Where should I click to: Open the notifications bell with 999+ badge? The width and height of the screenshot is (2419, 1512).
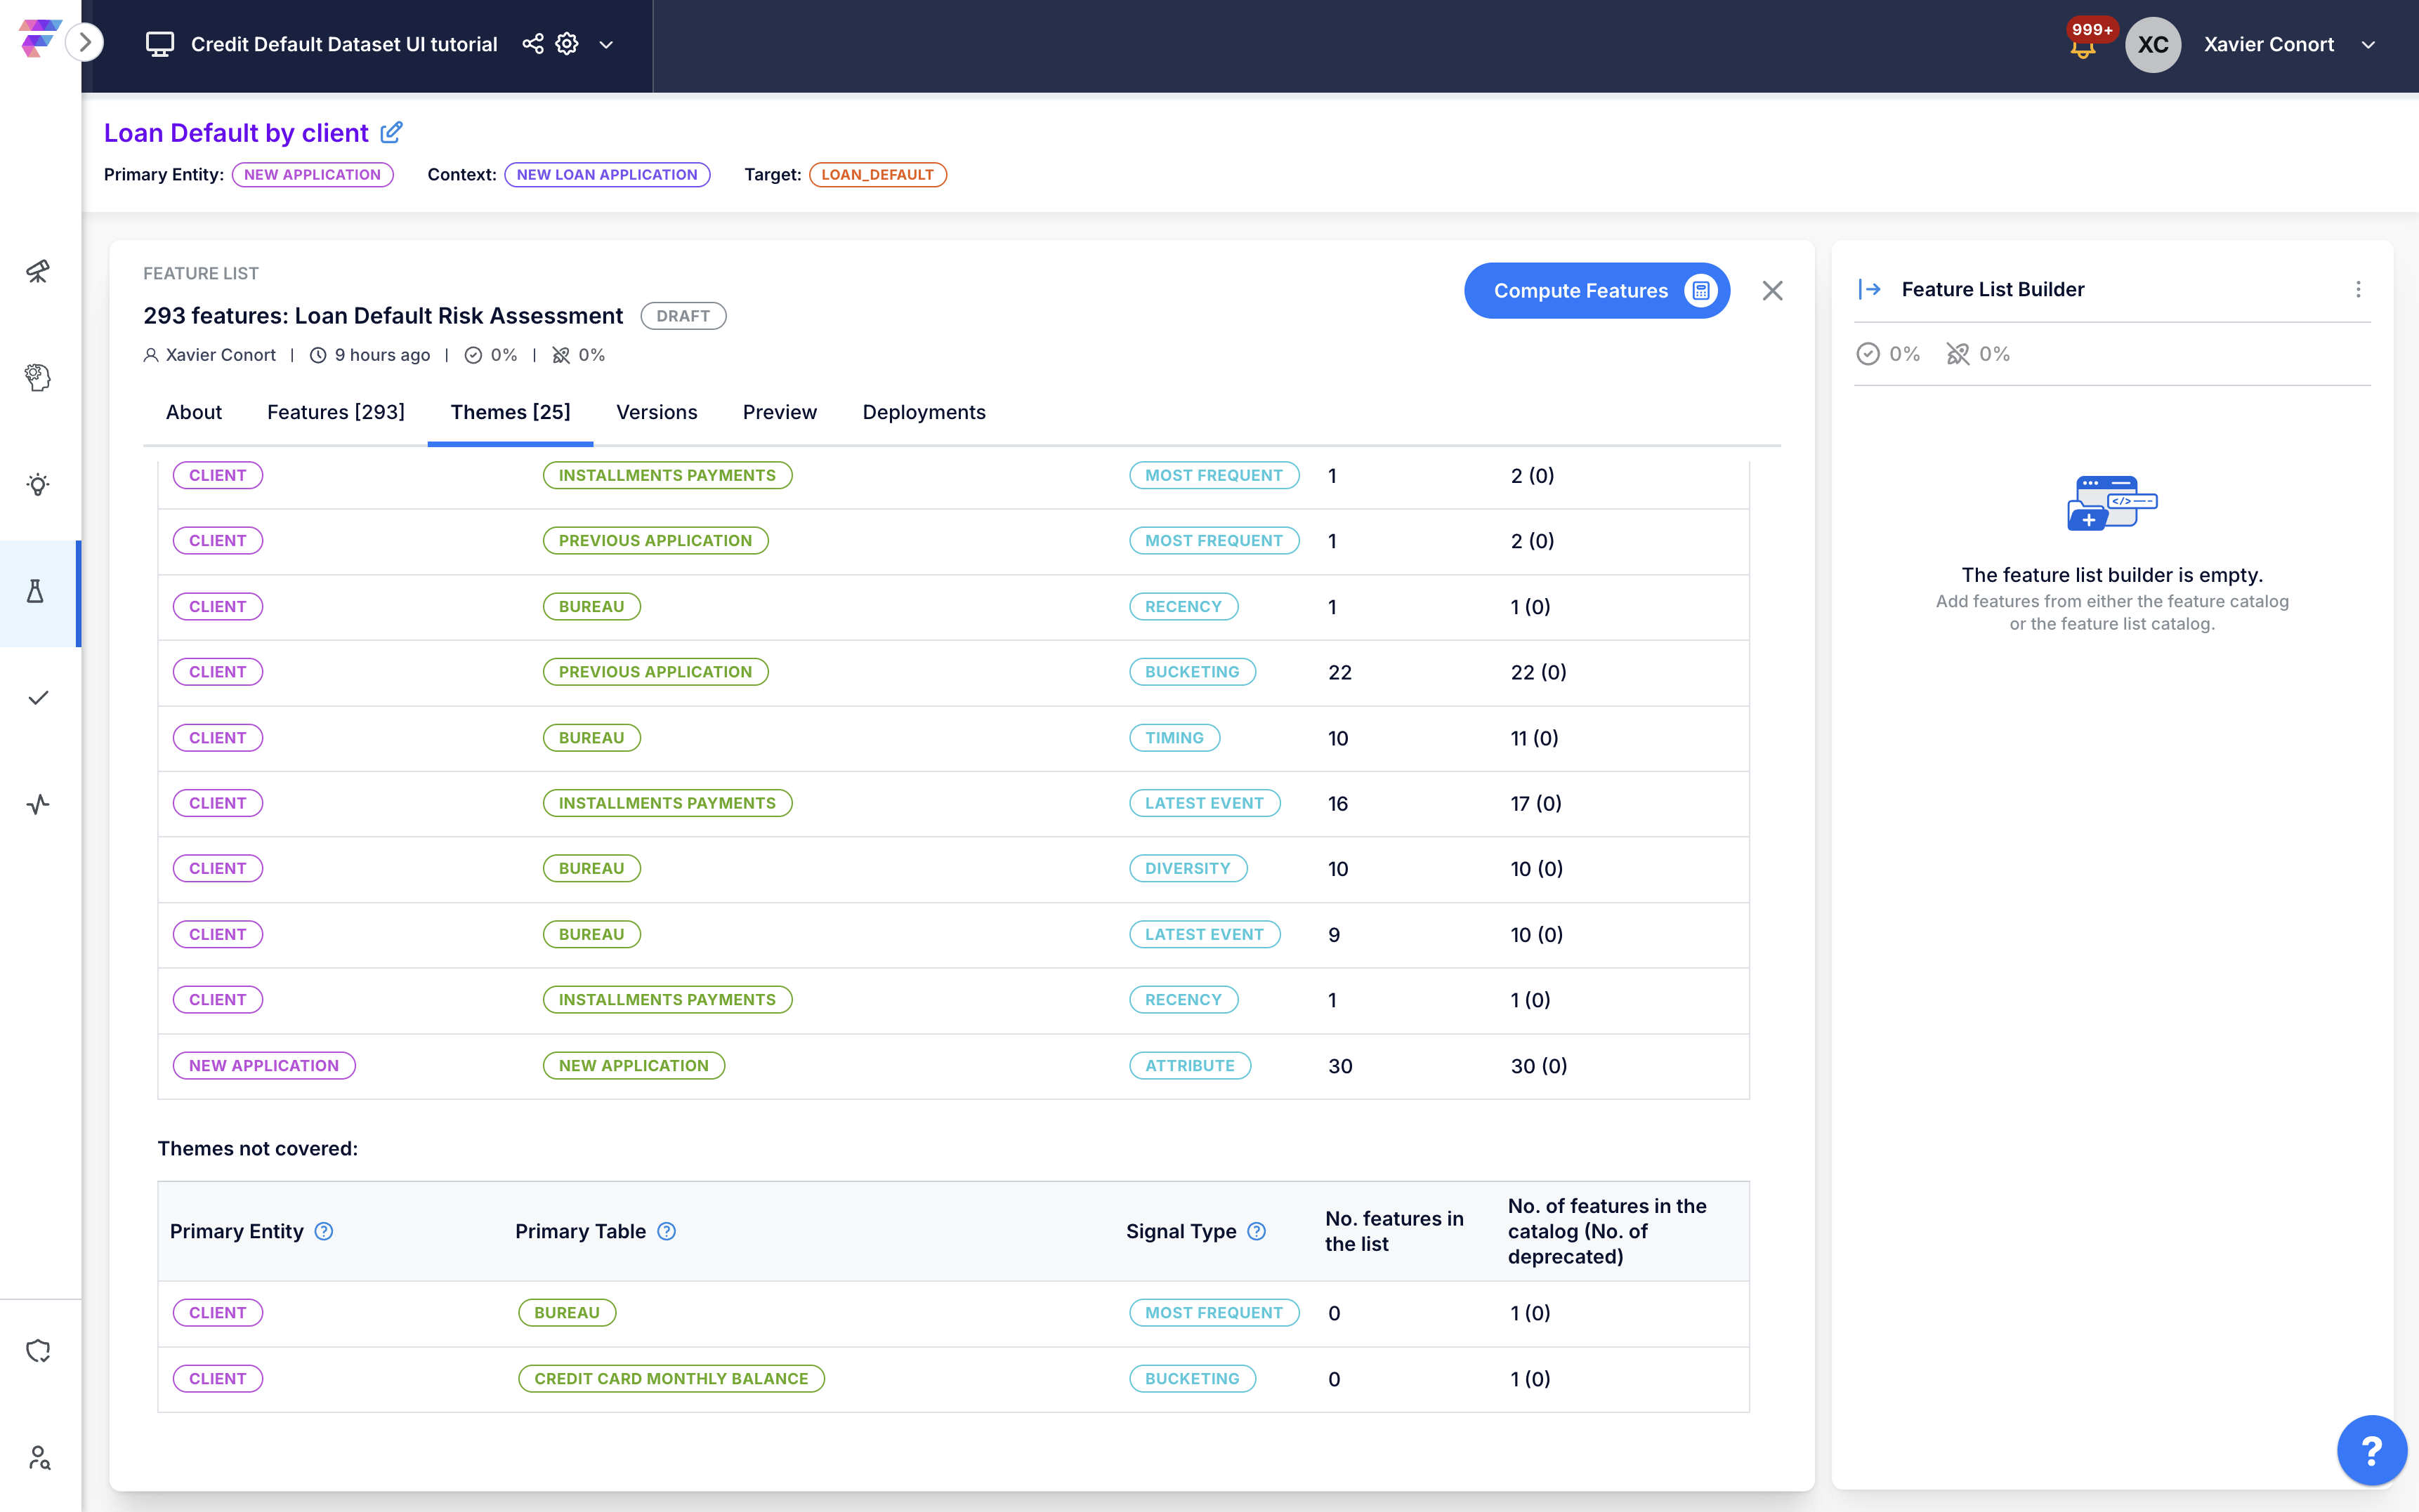[x=2083, y=46]
